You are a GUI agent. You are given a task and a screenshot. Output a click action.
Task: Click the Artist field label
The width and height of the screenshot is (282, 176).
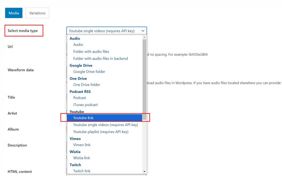point(12,113)
